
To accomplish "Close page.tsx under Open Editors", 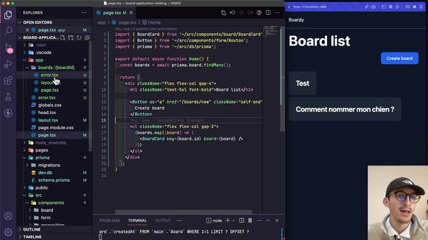I will (27, 30).
